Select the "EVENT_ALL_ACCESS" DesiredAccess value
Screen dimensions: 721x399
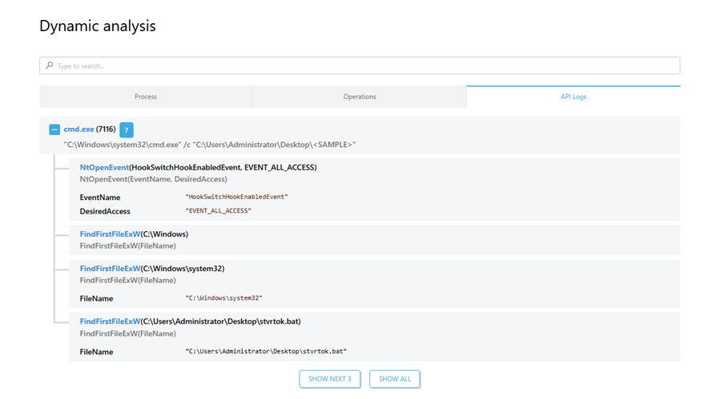click(218, 211)
